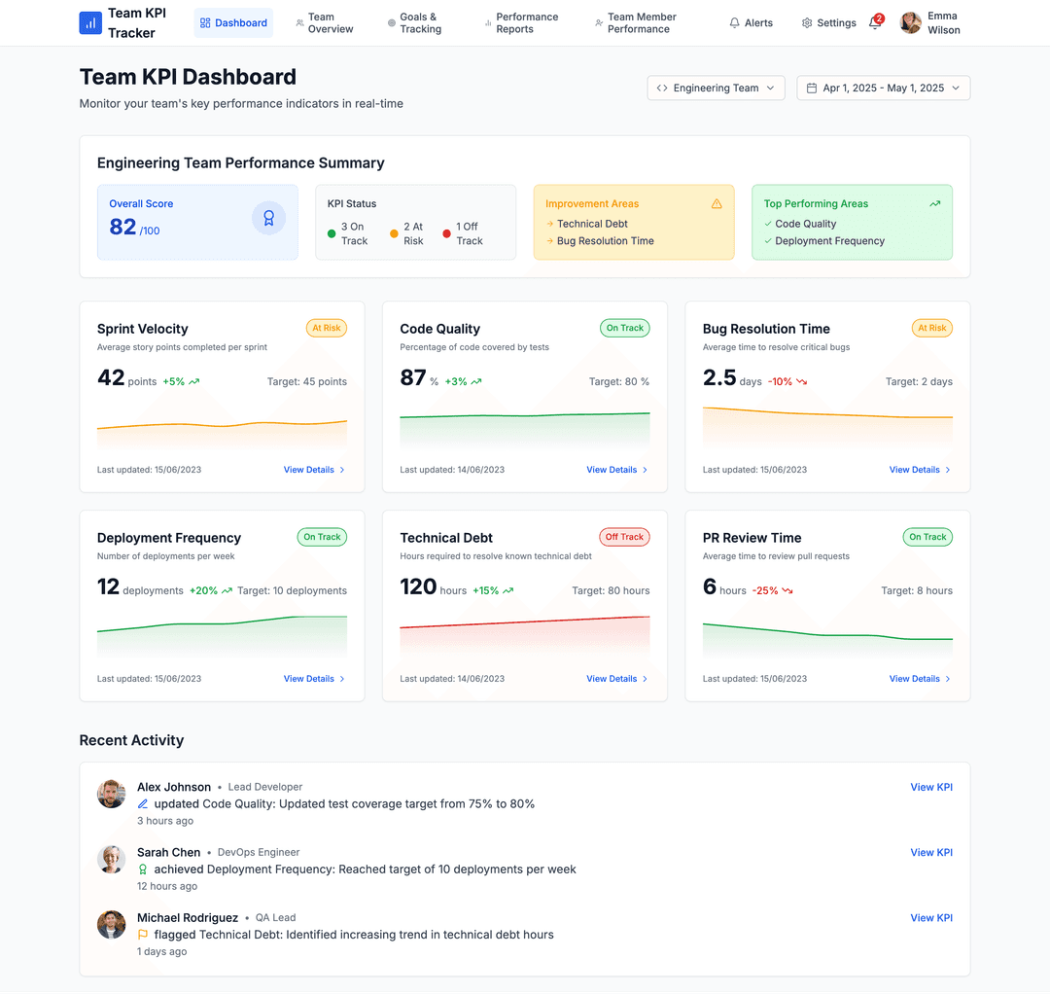Image resolution: width=1050 pixels, height=994 pixels.
Task: Click the Team KPI Tracker logo icon
Action: [x=89, y=22]
